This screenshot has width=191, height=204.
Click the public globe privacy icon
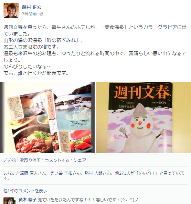pyautogui.click(x=41, y=14)
